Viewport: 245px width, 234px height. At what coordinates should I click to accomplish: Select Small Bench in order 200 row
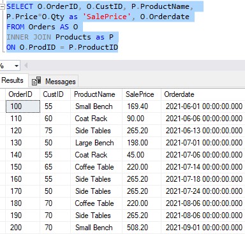coord(96,228)
